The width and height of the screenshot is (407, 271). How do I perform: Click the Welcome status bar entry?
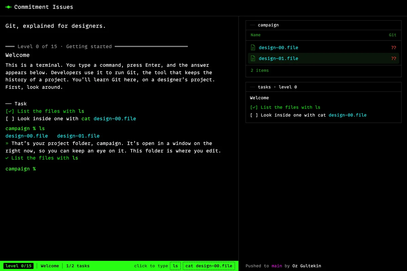50,266
